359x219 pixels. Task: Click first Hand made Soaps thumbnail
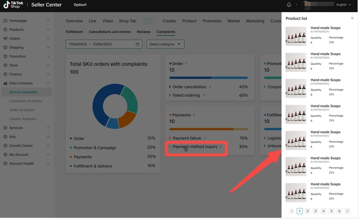pos(296,36)
